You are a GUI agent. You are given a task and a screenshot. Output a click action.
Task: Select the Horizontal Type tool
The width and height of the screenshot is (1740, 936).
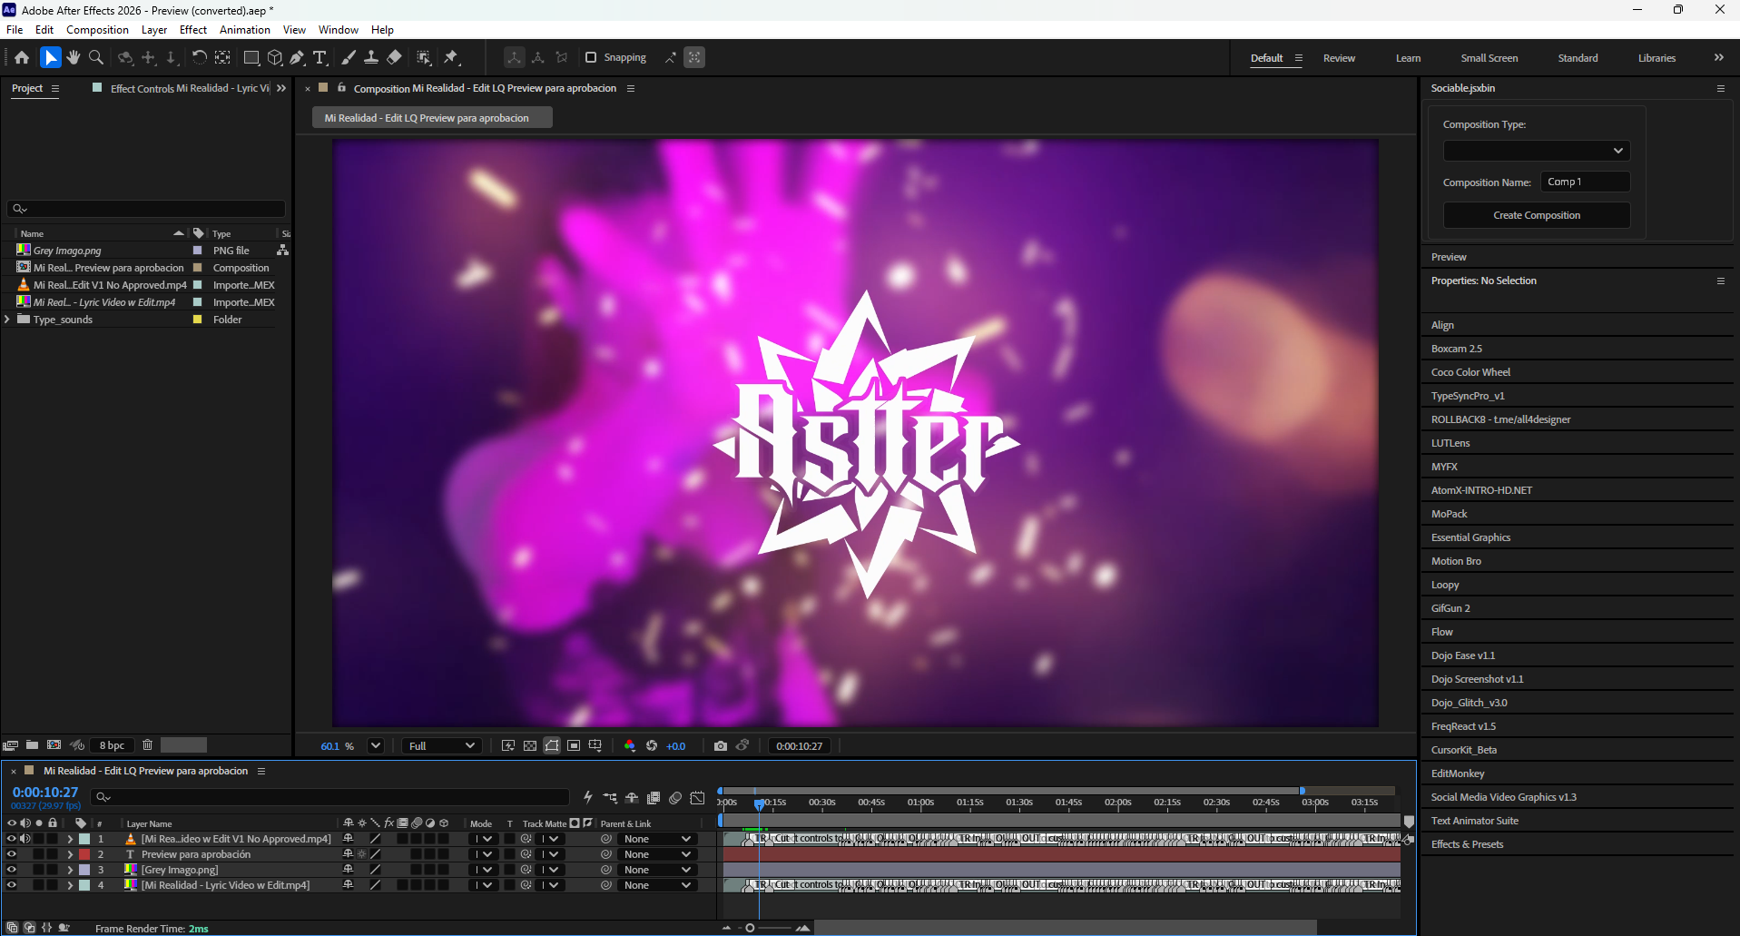[319, 57]
